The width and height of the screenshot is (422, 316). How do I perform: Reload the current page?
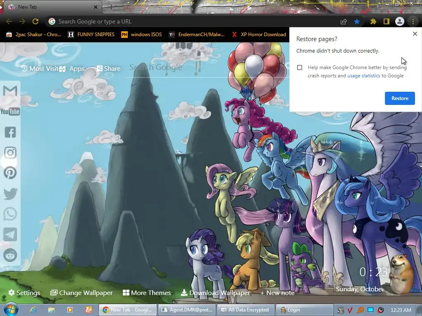(35, 21)
